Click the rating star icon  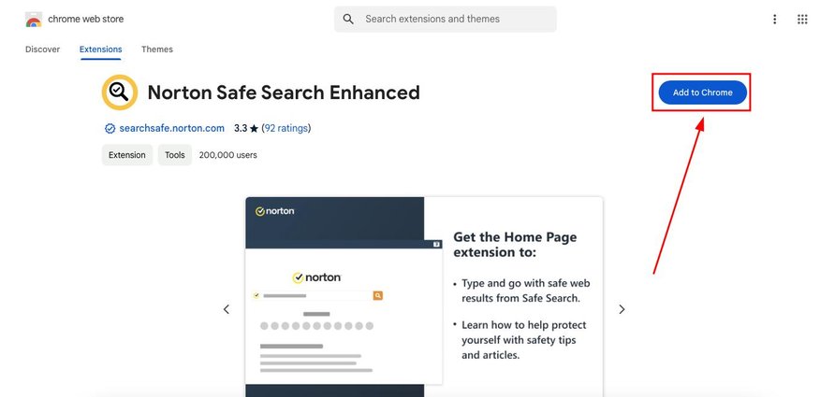(255, 128)
